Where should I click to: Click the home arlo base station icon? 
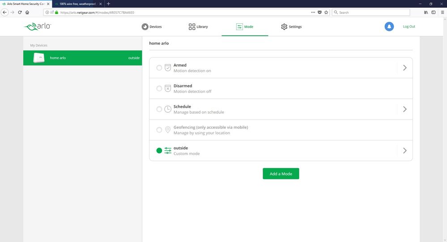tap(39, 58)
